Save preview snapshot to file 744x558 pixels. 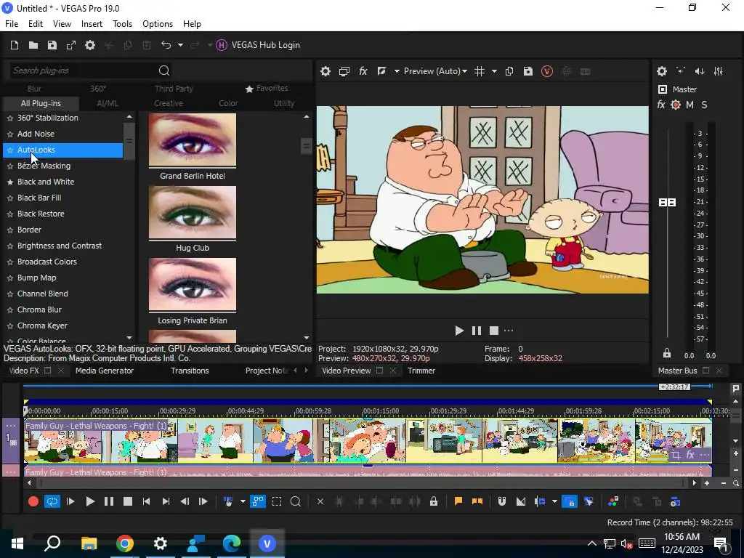click(x=528, y=71)
